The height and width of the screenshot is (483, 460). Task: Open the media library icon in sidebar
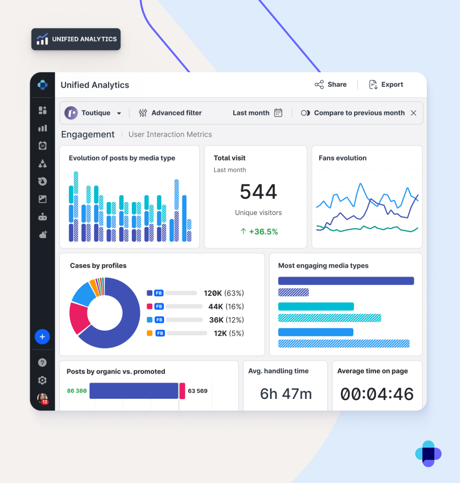[x=42, y=199]
